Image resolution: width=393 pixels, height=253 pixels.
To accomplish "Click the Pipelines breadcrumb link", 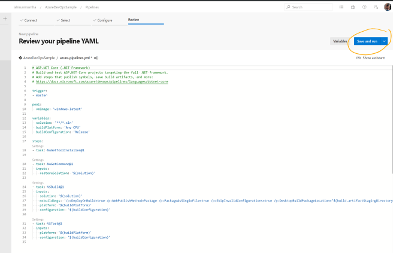I will click(92, 7).
